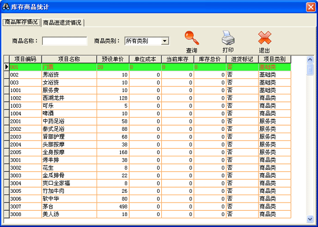The image size is (318, 227).
Task: Click the binoculars icon in title bar
Action: pyautogui.click(x=6, y=7)
